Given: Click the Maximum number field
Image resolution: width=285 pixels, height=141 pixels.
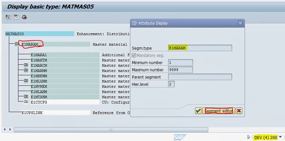Looking at the screenshot, I should click(x=181, y=70).
